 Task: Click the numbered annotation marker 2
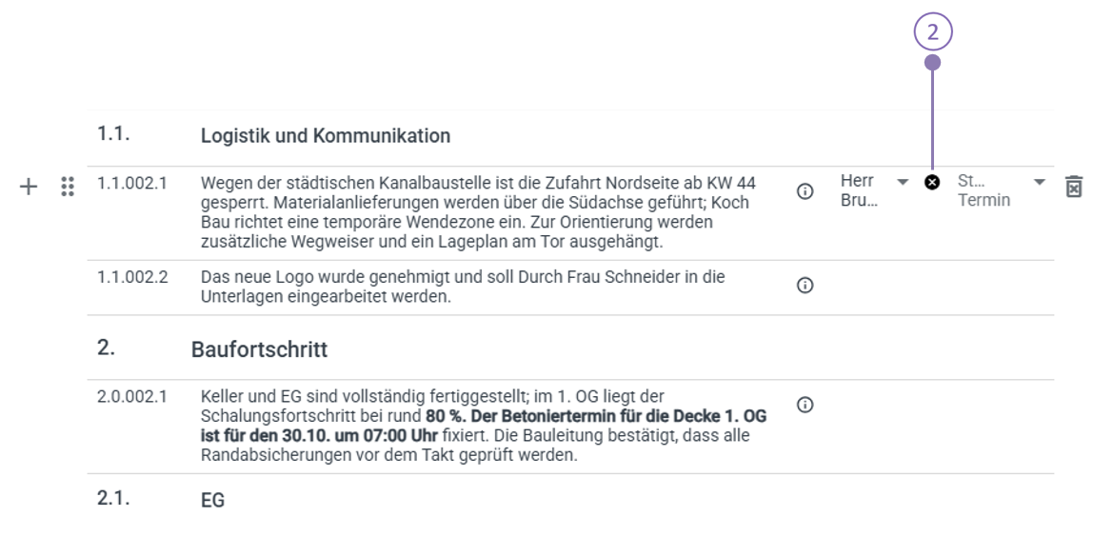tap(932, 32)
